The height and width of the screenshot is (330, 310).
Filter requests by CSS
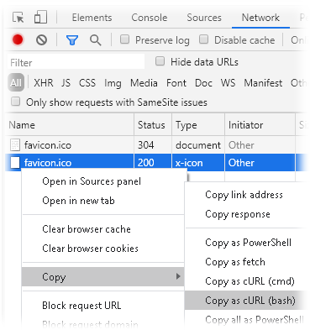pos(87,83)
